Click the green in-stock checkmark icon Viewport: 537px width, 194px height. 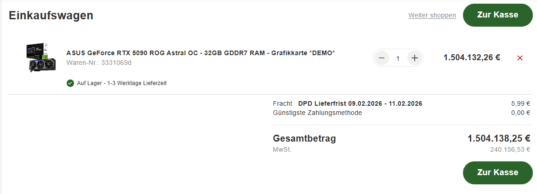70,83
